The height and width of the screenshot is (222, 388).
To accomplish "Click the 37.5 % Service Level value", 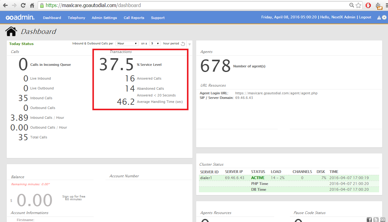I will tap(116, 65).
